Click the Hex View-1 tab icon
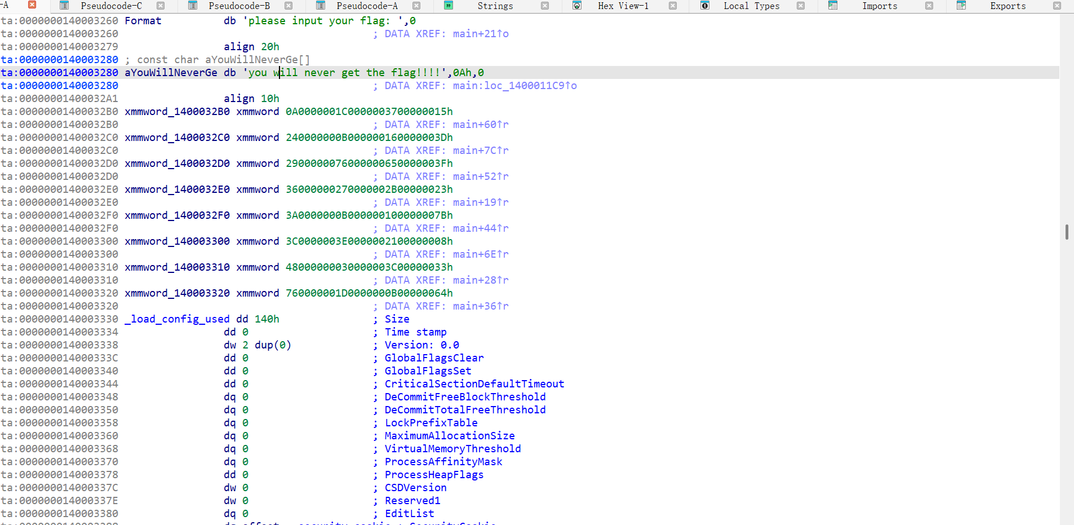This screenshot has width=1074, height=525. 576,6
